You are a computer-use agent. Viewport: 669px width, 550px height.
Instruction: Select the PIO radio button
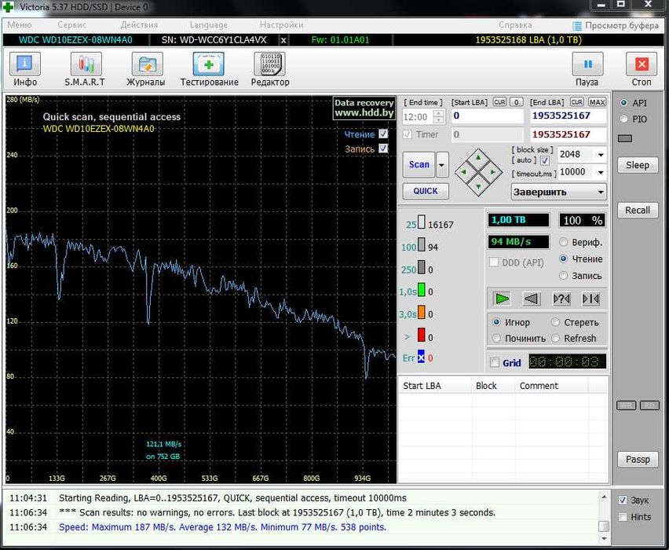(x=624, y=119)
